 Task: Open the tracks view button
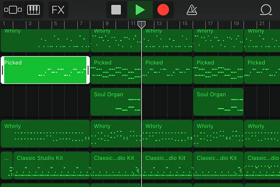[x=13, y=10]
